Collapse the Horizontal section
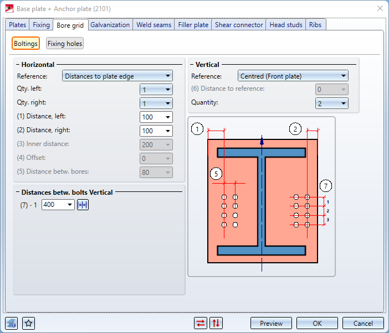 click(x=17, y=65)
